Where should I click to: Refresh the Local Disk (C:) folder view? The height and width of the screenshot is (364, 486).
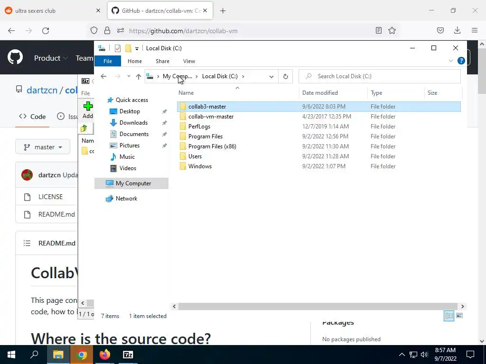coord(285,76)
